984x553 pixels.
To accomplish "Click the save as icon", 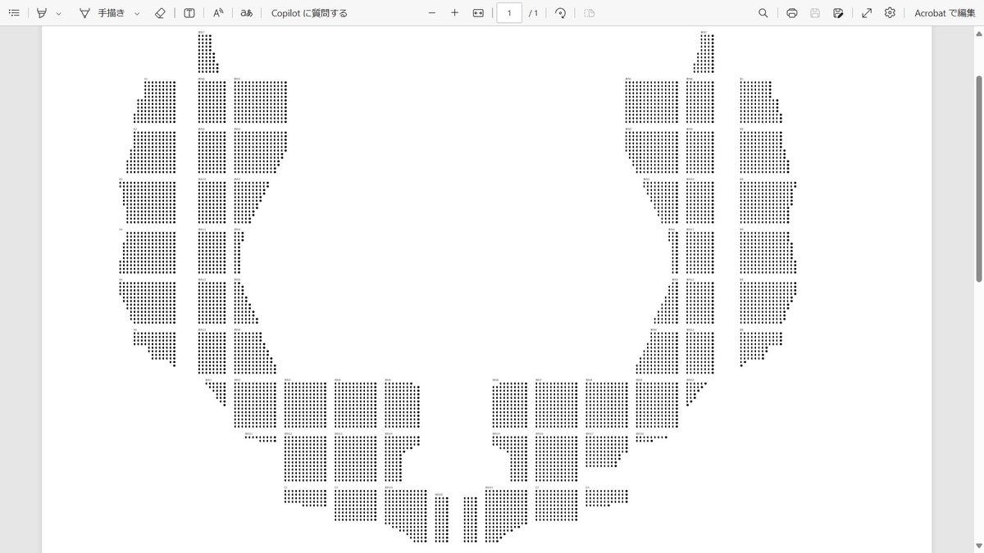I will (838, 13).
